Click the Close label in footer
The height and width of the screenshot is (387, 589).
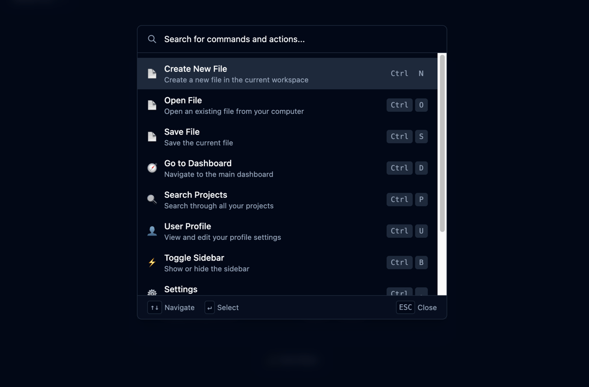(427, 308)
